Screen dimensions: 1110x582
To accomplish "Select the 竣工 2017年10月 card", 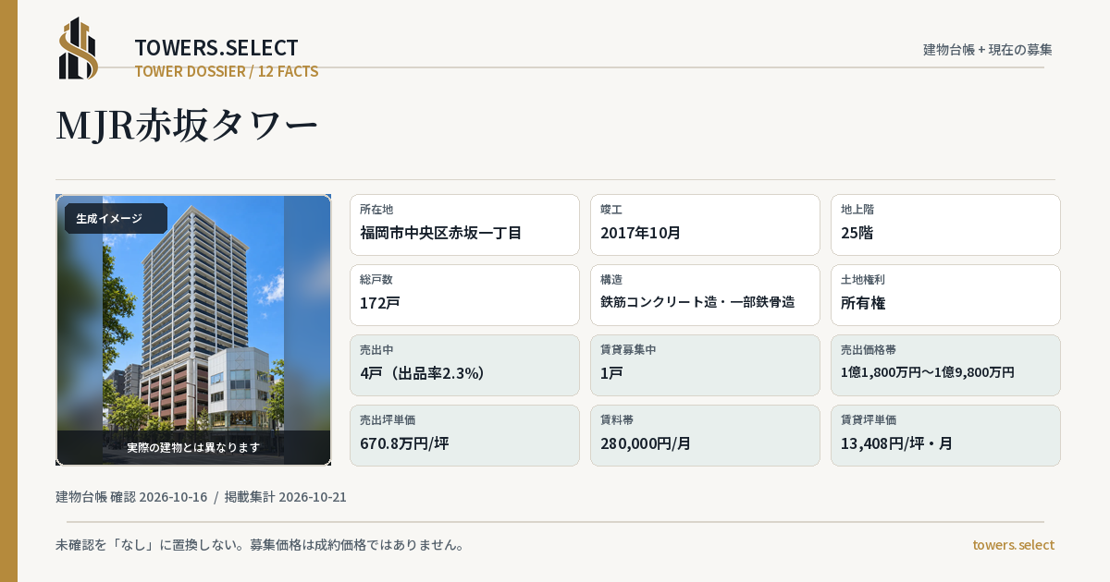I will (x=705, y=224).
